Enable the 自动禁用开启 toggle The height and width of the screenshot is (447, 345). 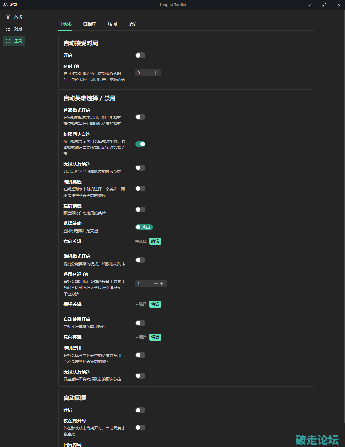pos(140,323)
